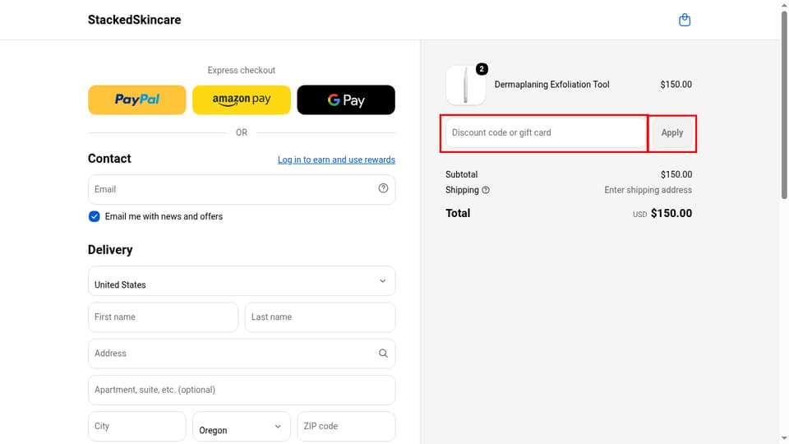
Task: Focus the Apartment, suite, etc. field
Action: tap(242, 390)
